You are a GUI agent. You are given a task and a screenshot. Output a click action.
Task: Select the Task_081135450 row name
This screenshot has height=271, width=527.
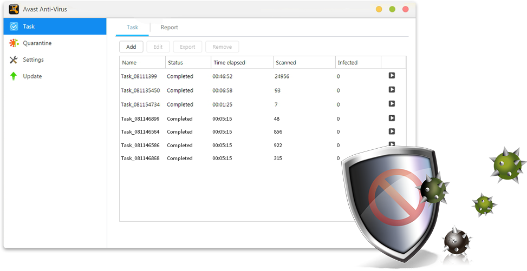coord(140,91)
